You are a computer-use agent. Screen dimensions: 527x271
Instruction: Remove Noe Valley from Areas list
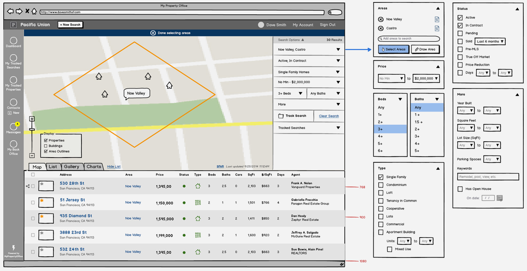(x=381, y=19)
